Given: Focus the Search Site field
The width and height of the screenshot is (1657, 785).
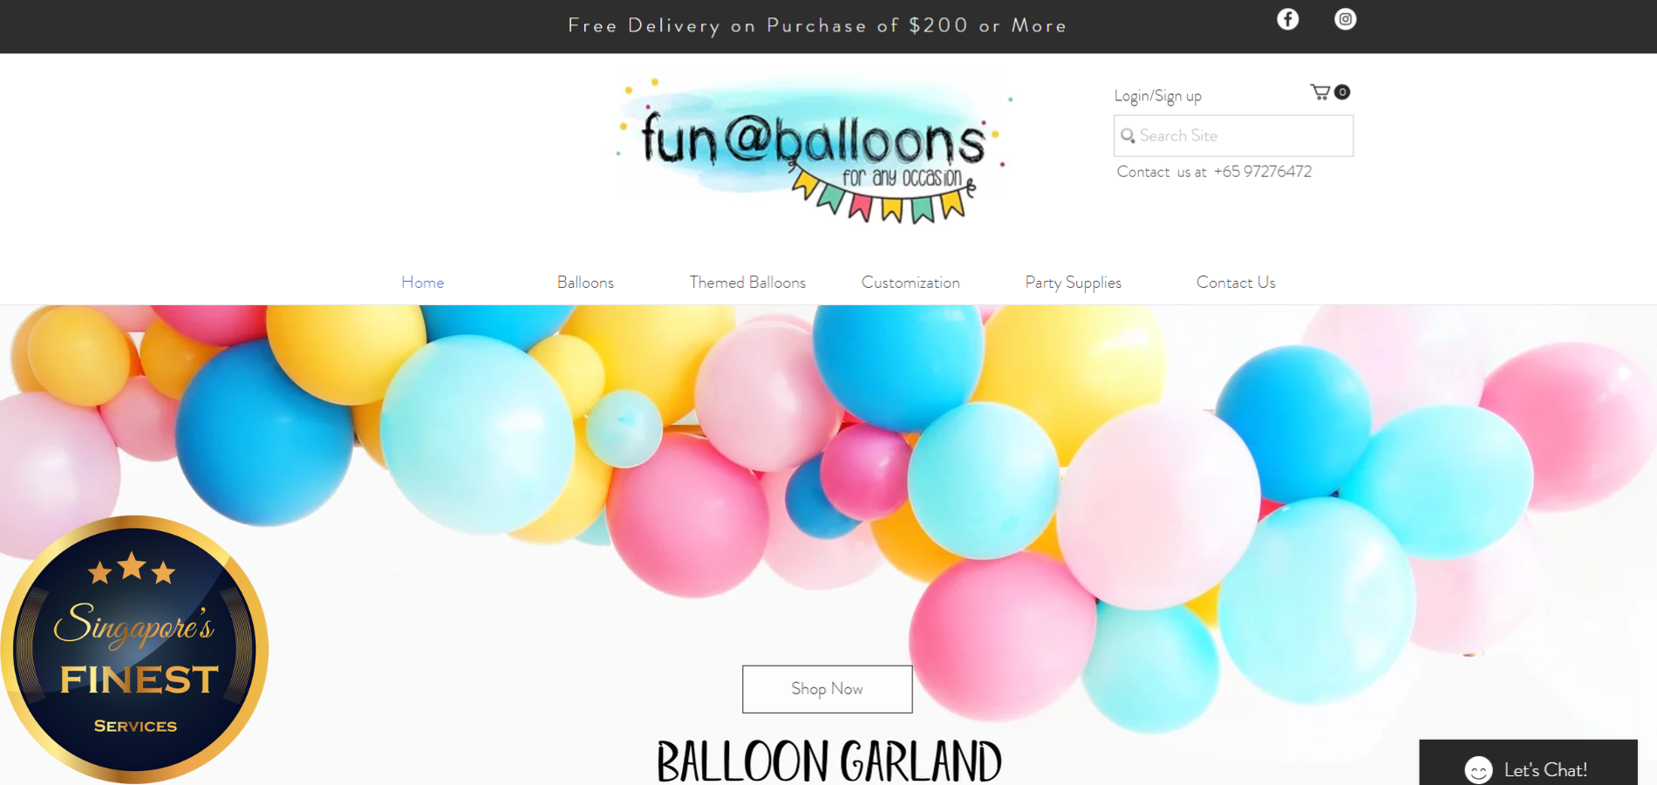Looking at the screenshot, I should (1233, 136).
